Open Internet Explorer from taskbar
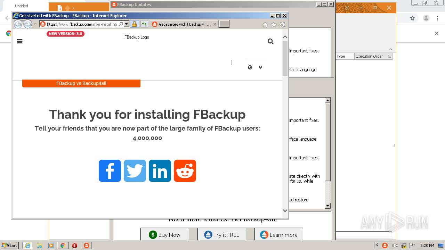 (x=27, y=245)
